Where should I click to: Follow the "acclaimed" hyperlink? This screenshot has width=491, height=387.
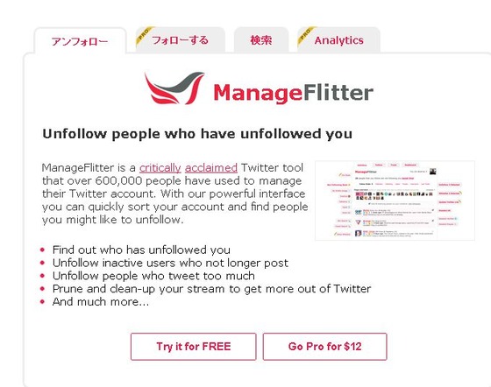211,168
